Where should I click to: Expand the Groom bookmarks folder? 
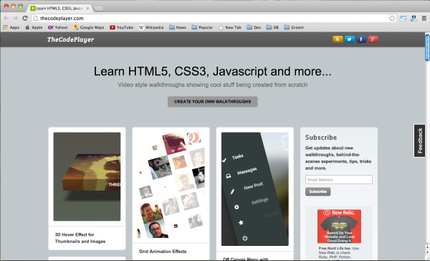pyautogui.click(x=294, y=27)
